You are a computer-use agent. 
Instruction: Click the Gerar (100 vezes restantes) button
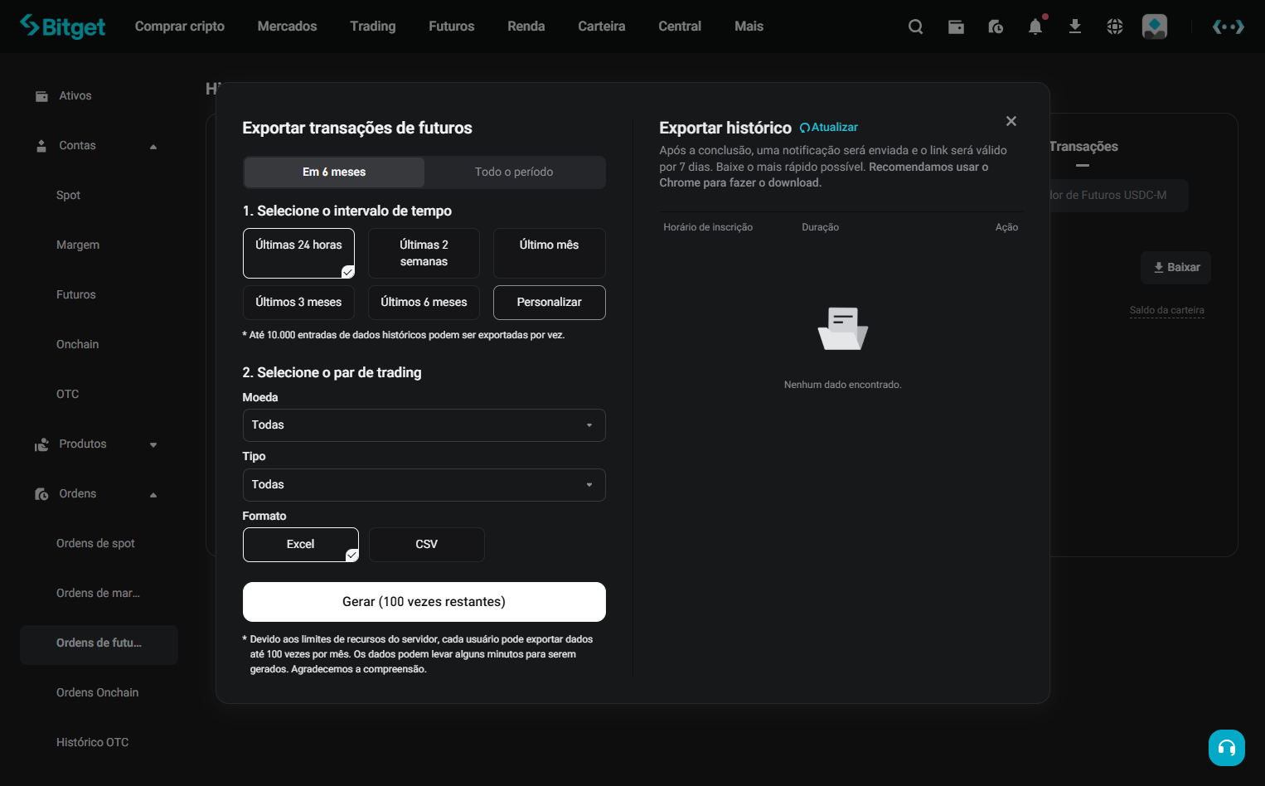coord(424,602)
